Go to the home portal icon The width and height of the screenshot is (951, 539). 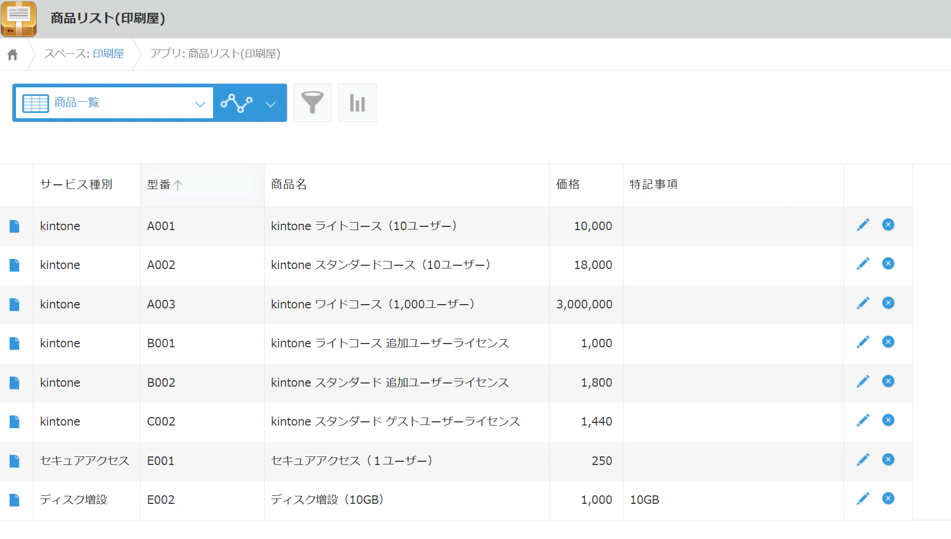click(13, 54)
